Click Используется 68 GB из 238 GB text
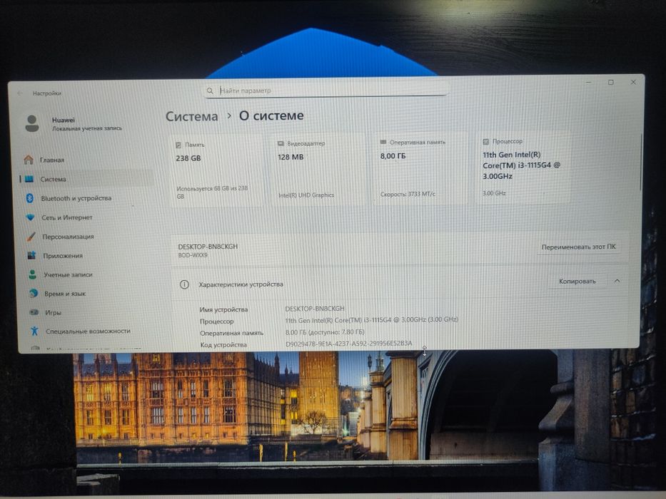 point(212,192)
